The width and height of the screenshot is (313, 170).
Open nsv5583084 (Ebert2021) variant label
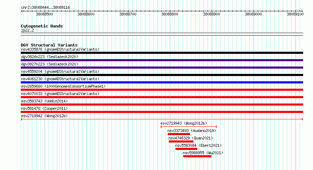tap(198, 145)
